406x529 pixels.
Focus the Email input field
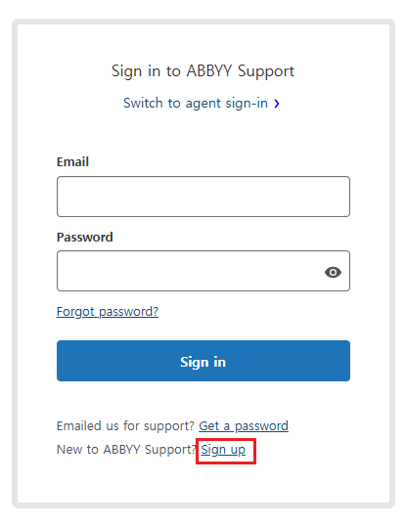pyautogui.click(x=203, y=197)
